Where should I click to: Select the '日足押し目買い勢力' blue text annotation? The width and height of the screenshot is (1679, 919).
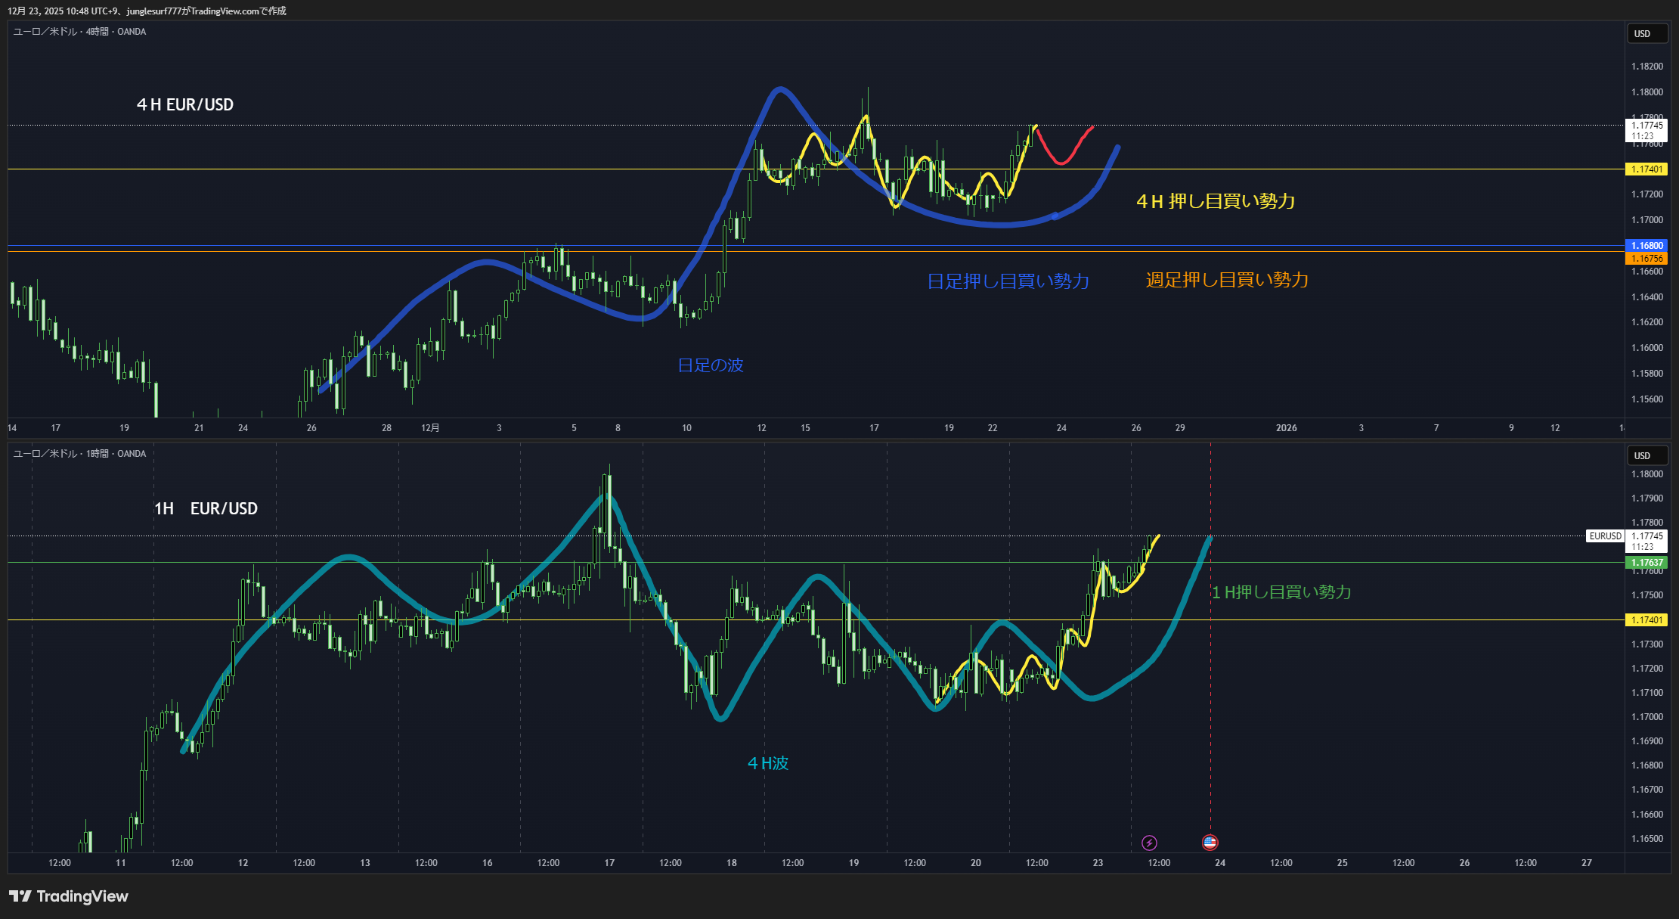[x=1008, y=281]
